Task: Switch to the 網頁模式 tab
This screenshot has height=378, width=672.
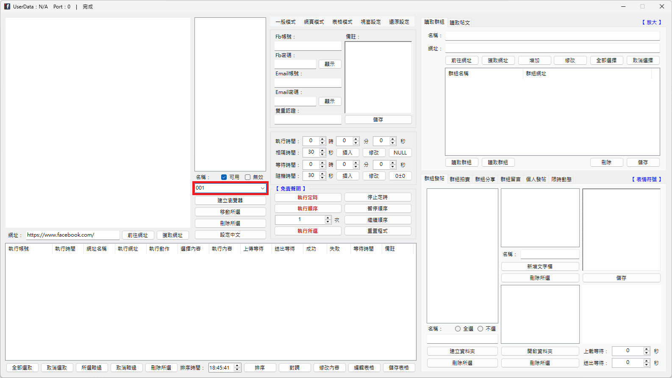Action: point(314,22)
